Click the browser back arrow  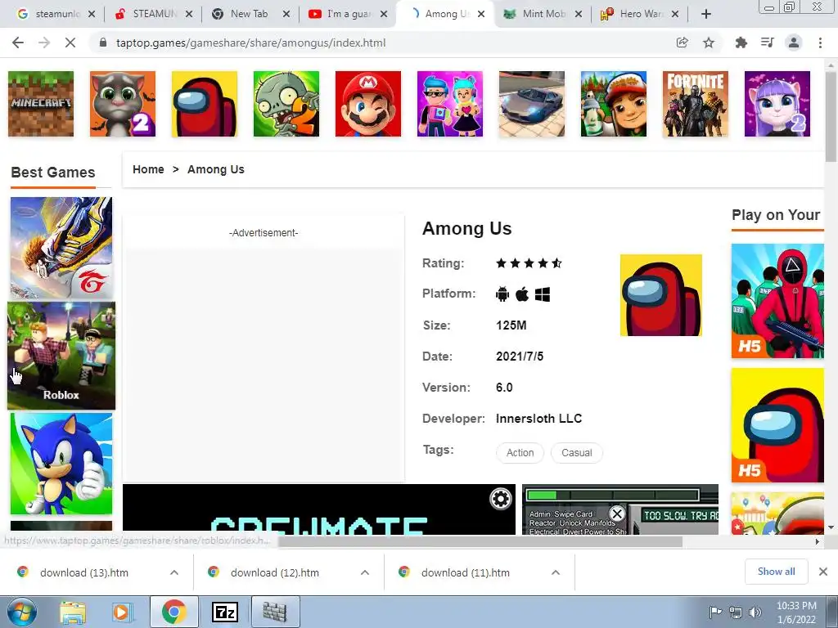click(18, 43)
